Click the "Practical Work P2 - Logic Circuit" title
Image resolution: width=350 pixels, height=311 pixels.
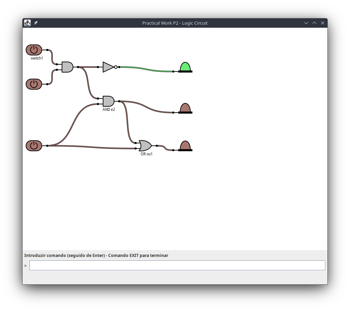[175, 23]
